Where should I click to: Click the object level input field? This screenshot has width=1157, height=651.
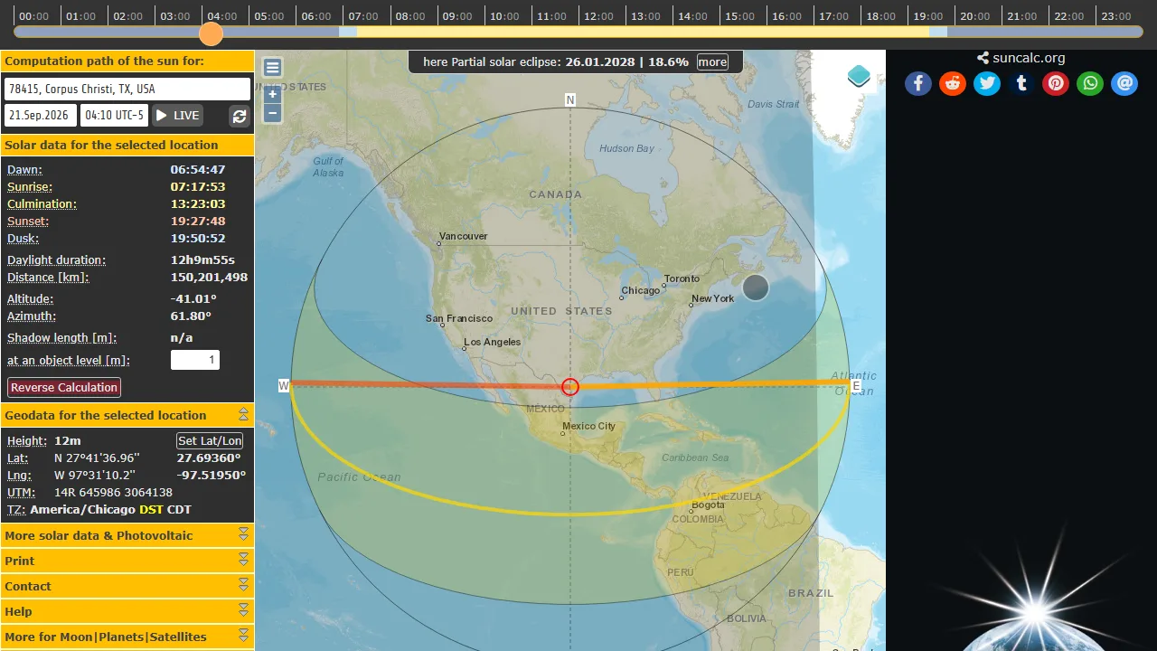pyautogui.click(x=195, y=360)
